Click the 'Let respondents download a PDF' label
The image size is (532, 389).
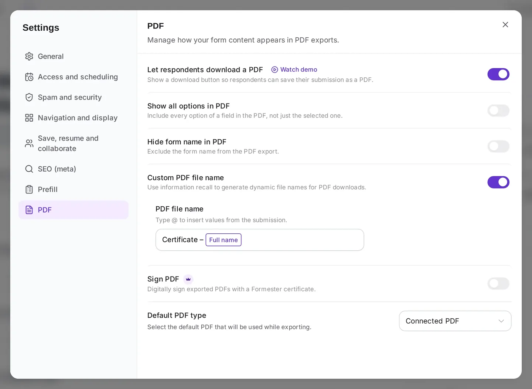click(205, 70)
